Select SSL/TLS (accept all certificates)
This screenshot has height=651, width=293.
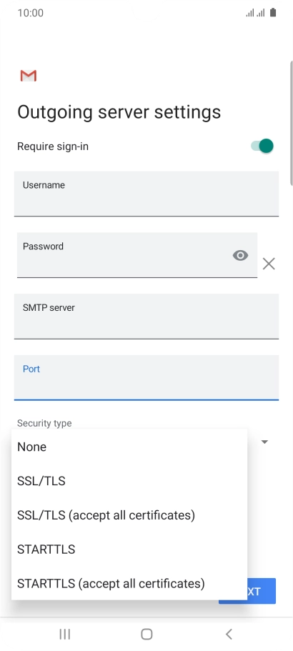(x=129, y=515)
